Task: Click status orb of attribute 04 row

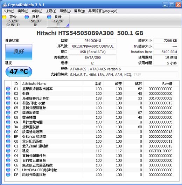Action: [x=8, y=103]
